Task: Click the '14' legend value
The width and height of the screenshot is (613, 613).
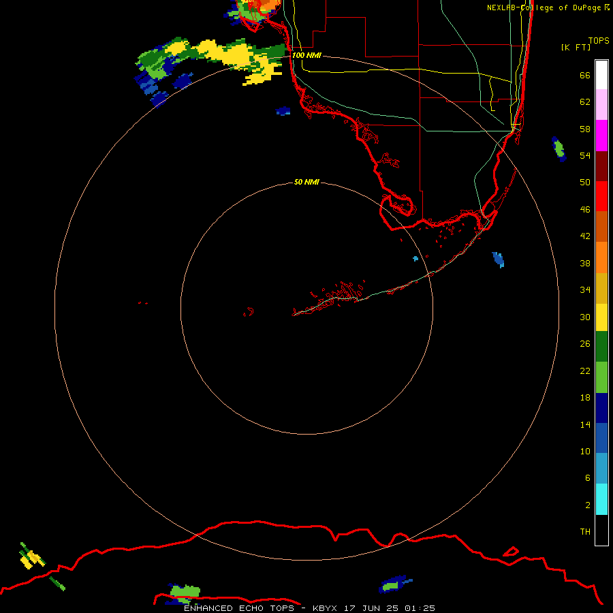Action: coord(585,424)
